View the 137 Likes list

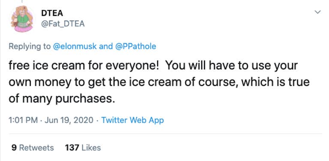tap(83, 148)
